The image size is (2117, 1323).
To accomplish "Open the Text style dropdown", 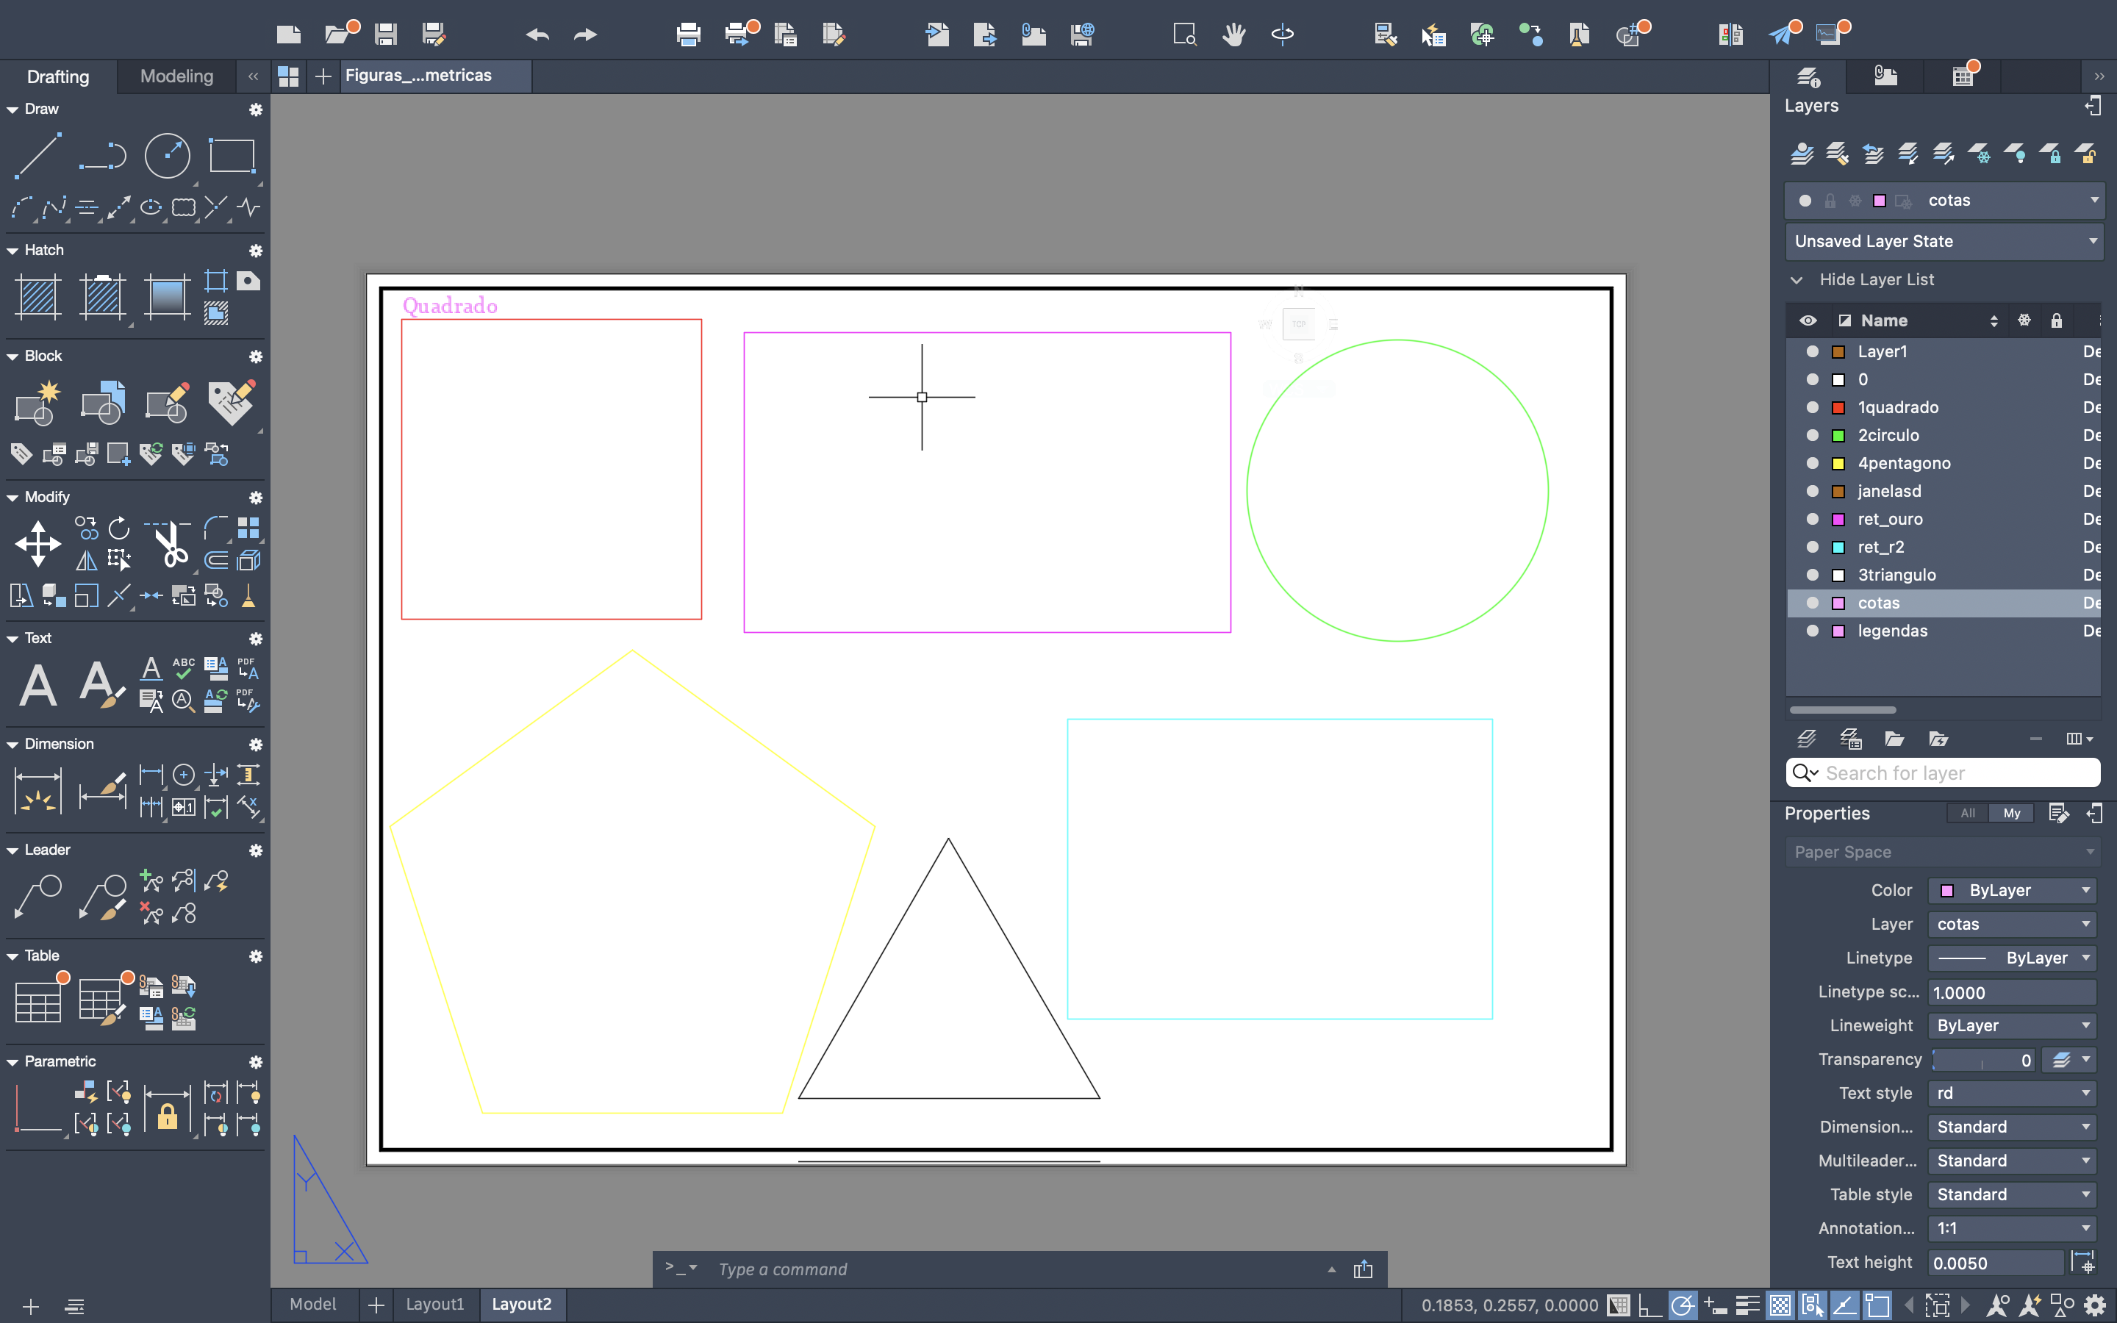I will point(2011,1093).
